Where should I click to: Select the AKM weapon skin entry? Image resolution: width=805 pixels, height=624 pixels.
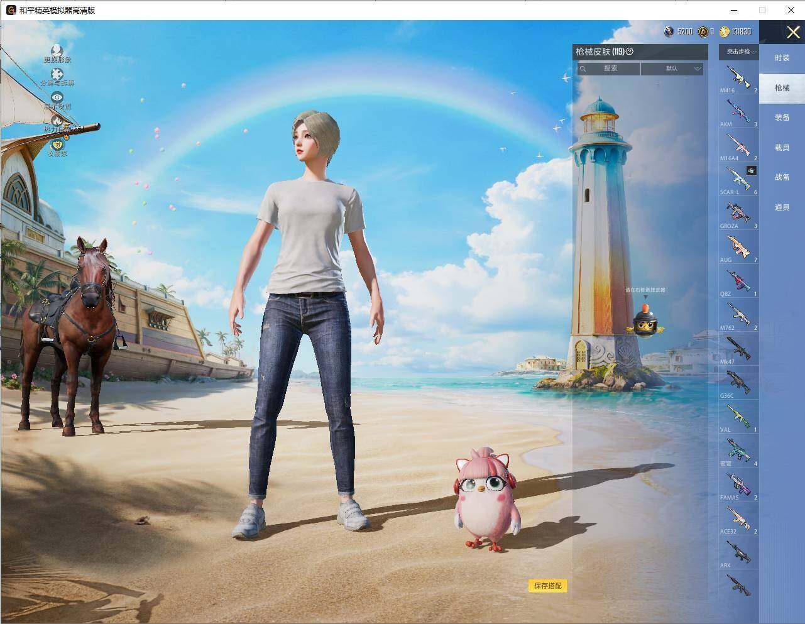click(739, 112)
